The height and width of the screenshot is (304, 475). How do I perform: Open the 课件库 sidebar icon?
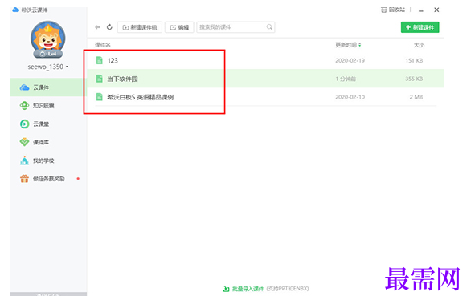(x=25, y=142)
